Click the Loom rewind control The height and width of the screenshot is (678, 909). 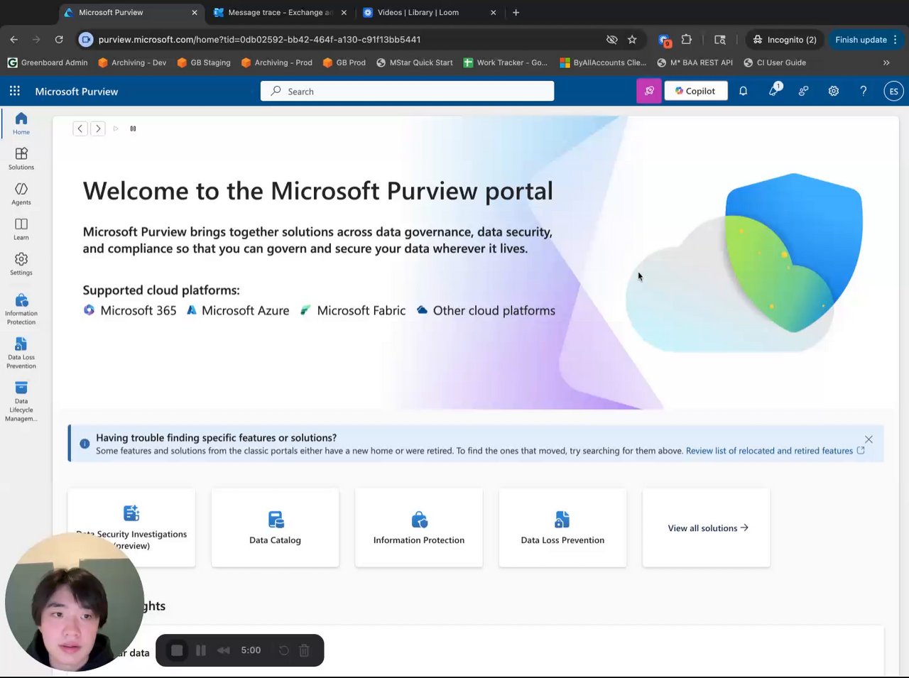tap(224, 650)
